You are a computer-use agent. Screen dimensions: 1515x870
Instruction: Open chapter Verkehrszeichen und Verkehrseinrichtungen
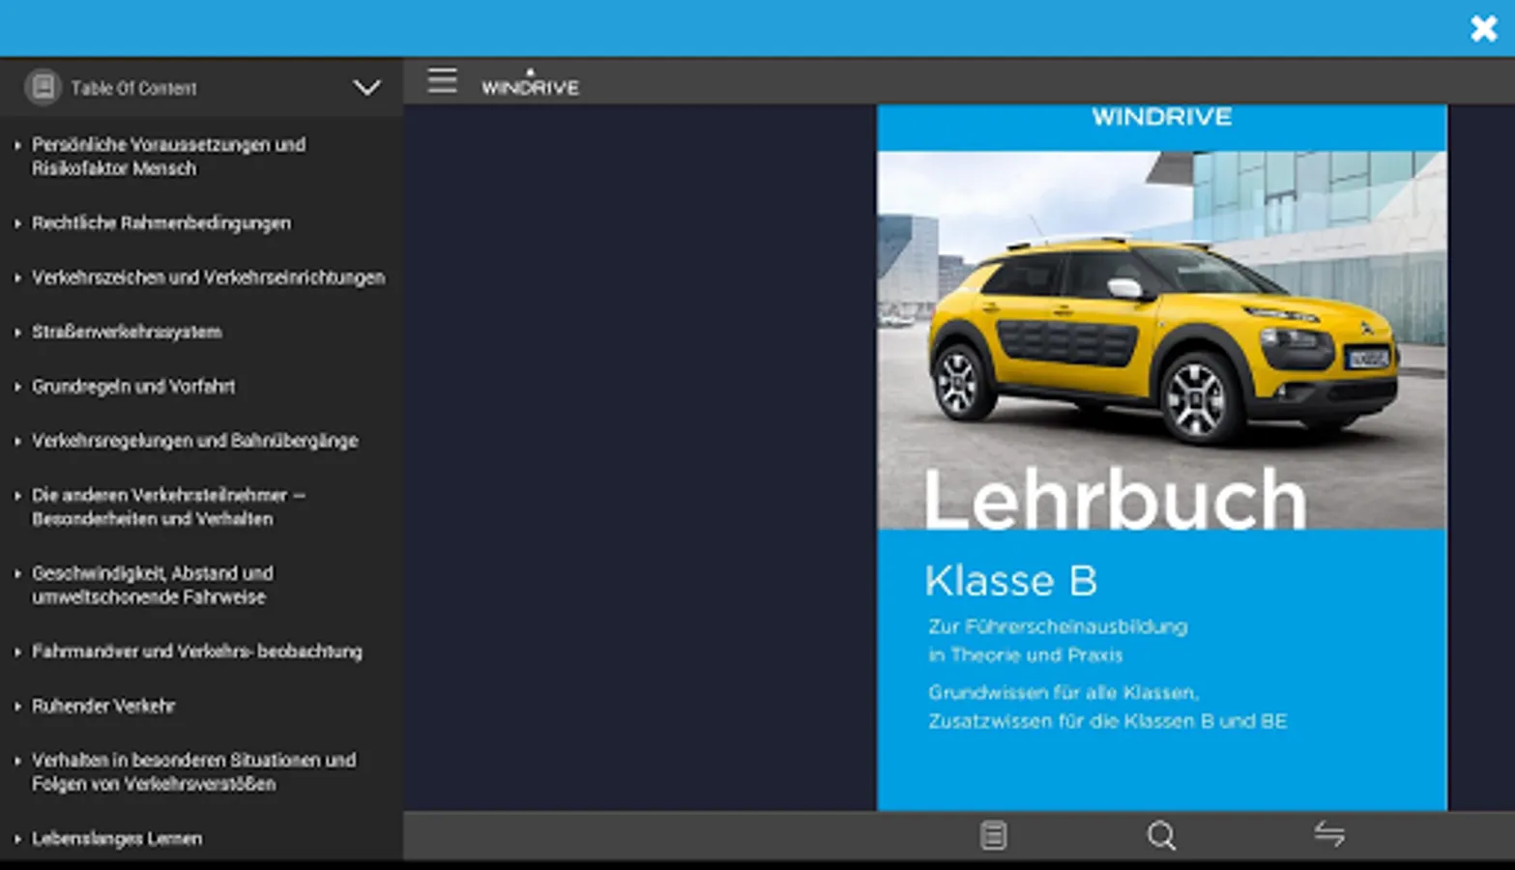[x=208, y=277]
